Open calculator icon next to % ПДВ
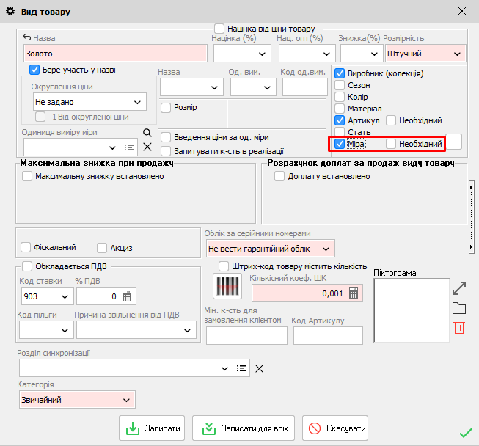Image resolution: width=479 pixels, height=446 pixels. 126,296
